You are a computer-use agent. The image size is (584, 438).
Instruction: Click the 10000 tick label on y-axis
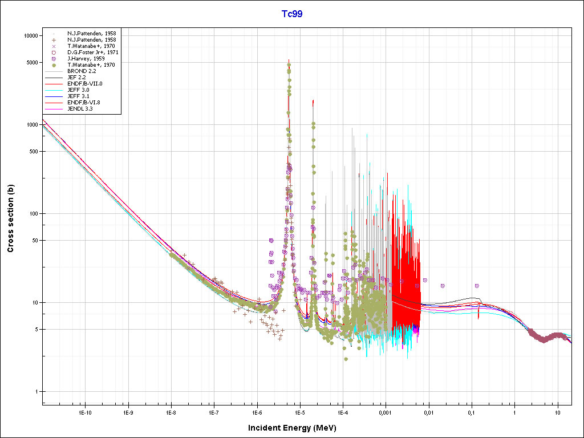(x=29, y=35)
